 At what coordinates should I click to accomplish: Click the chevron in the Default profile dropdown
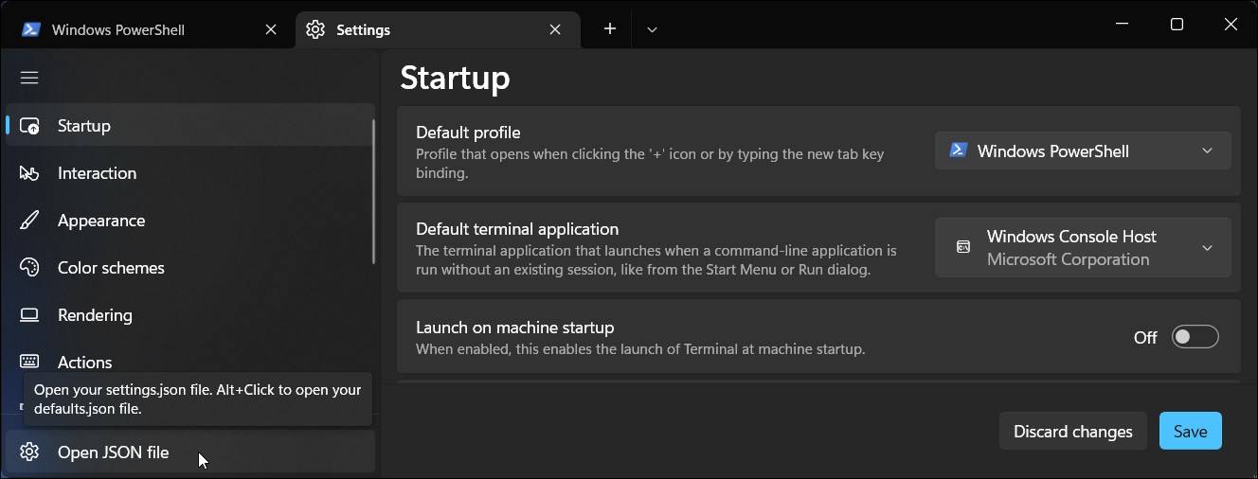coord(1207,151)
